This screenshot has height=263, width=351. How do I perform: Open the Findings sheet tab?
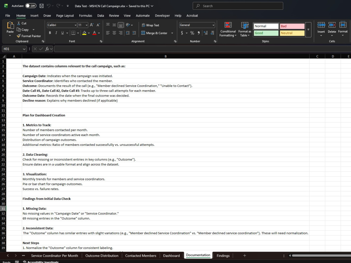223,256
